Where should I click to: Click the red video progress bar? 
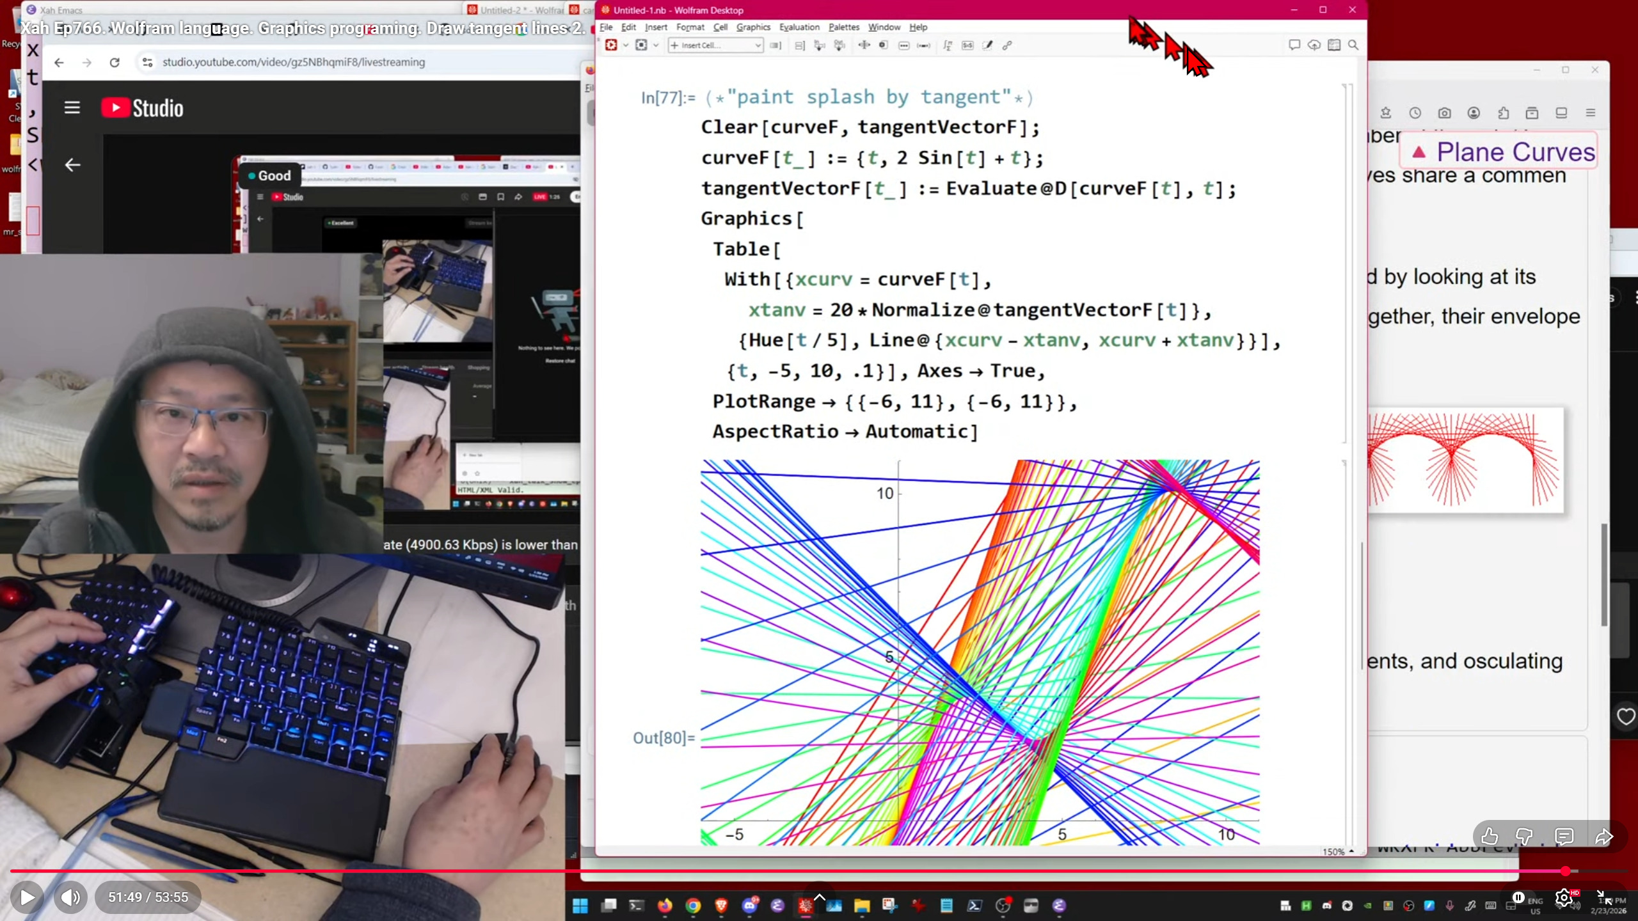(768, 871)
